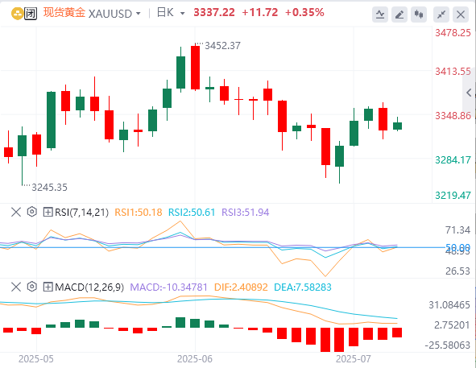Close the RSI indicator panel
Viewport: 476px width, 368px height.
tap(16, 212)
